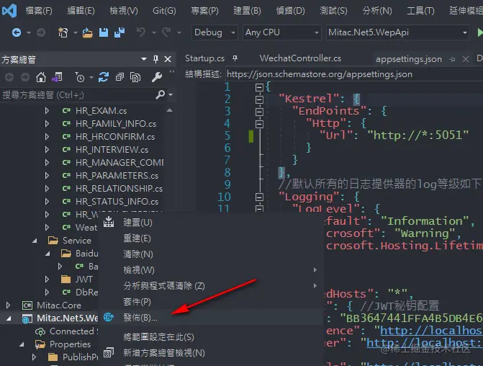
Task: Click the open file folder icon
Action: (88, 32)
